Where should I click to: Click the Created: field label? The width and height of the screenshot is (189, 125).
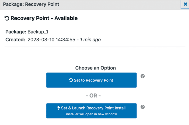click(15, 40)
